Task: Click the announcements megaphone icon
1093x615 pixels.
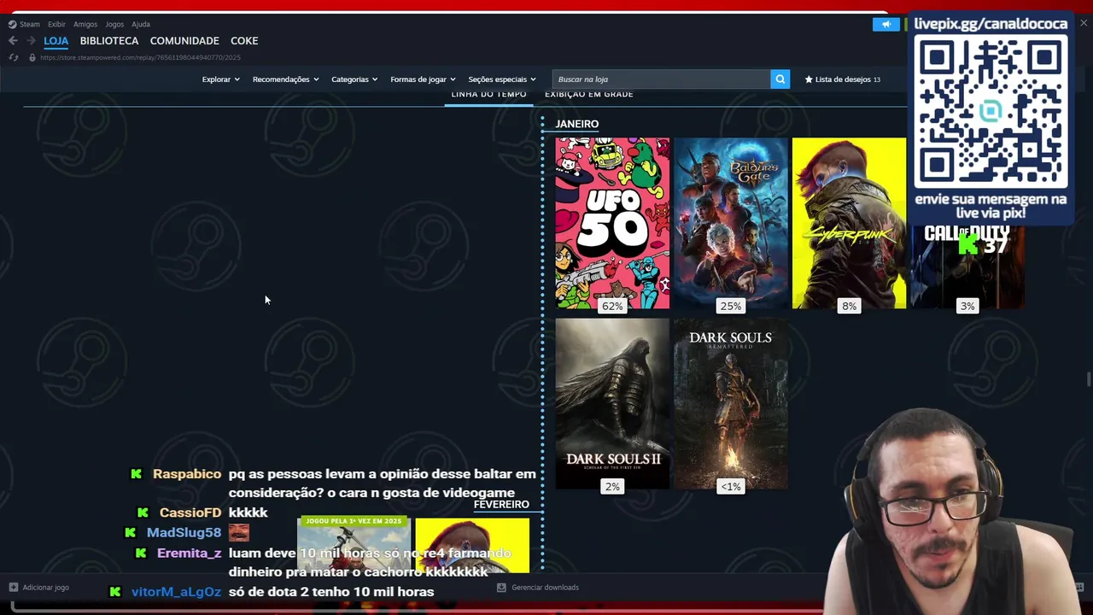Action: coord(886,24)
